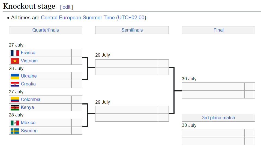Click the Croatia flag icon

pyautogui.click(x=15, y=84)
